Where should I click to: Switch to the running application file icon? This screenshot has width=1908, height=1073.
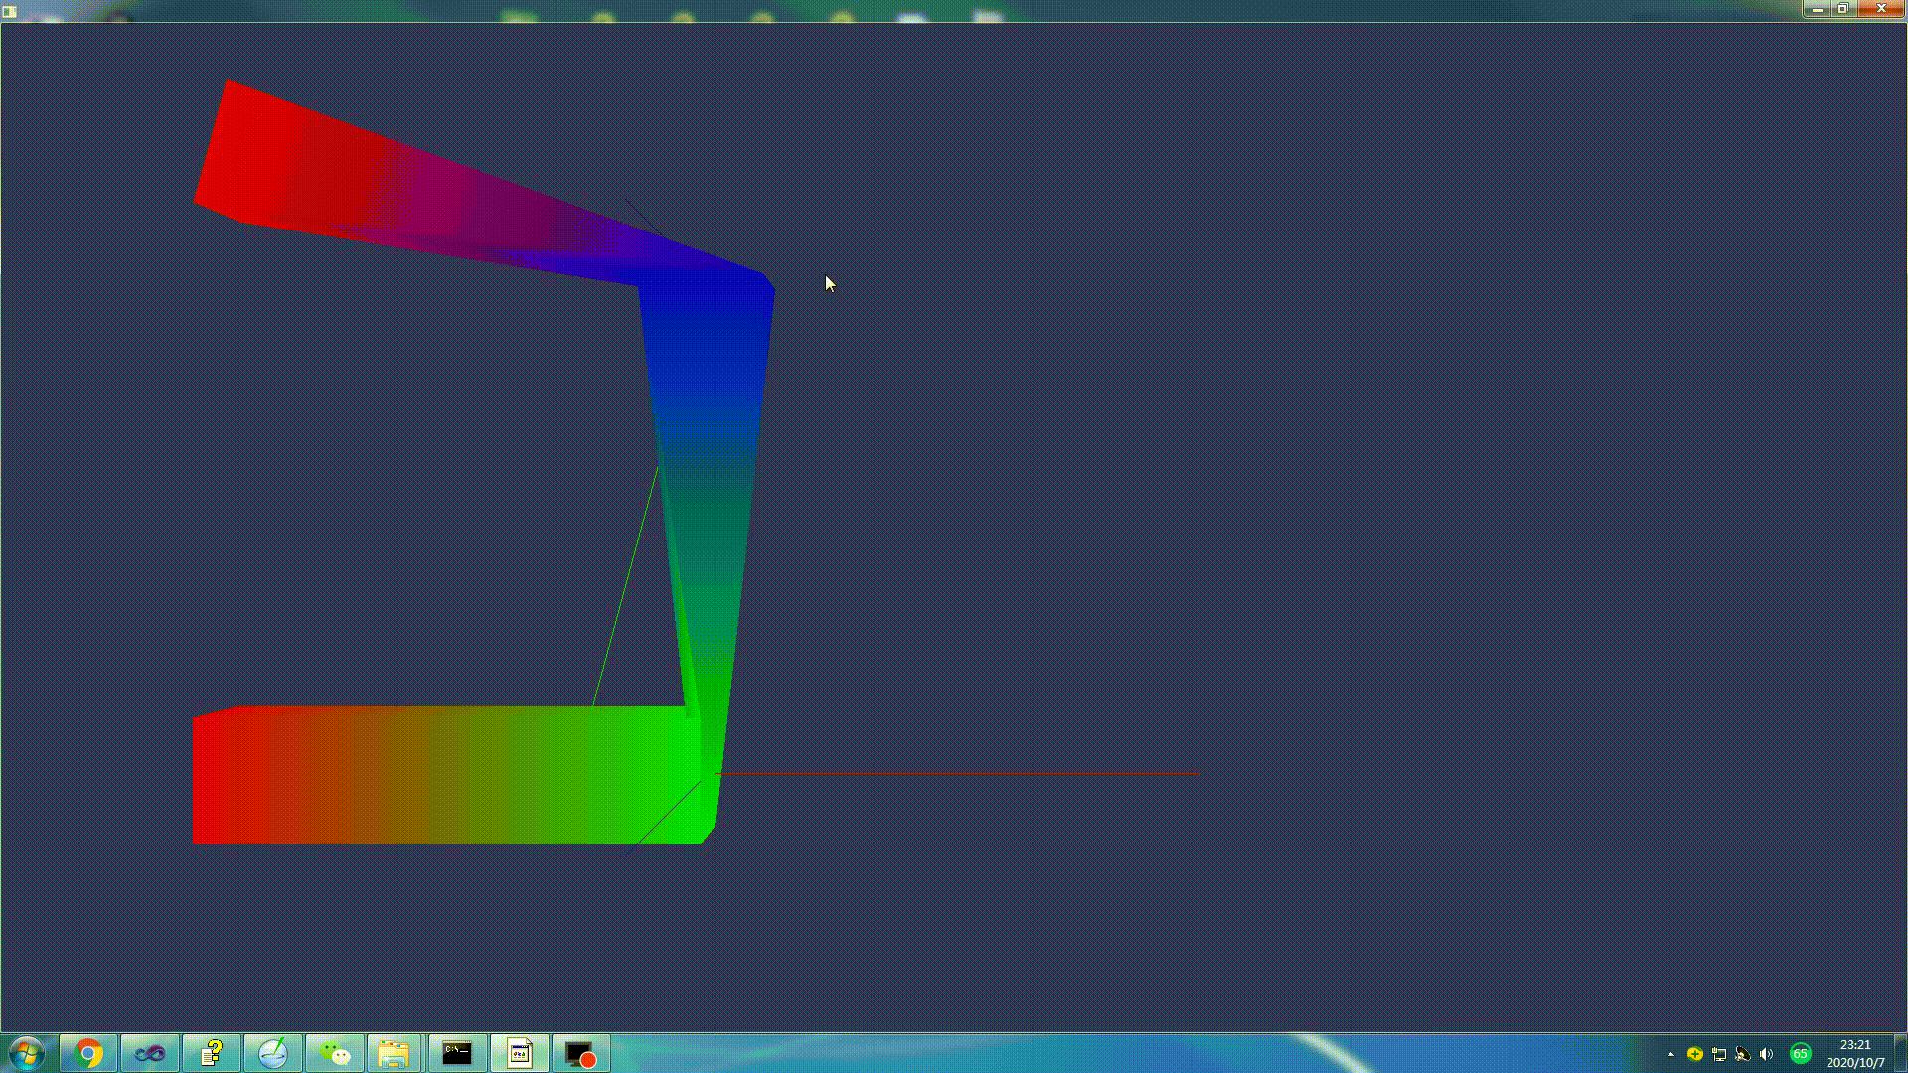click(520, 1053)
